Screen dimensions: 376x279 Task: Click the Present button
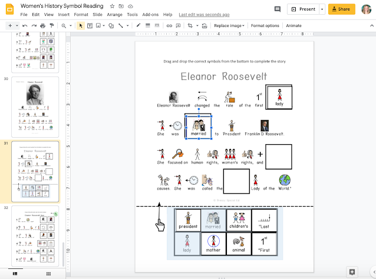coord(303,9)
